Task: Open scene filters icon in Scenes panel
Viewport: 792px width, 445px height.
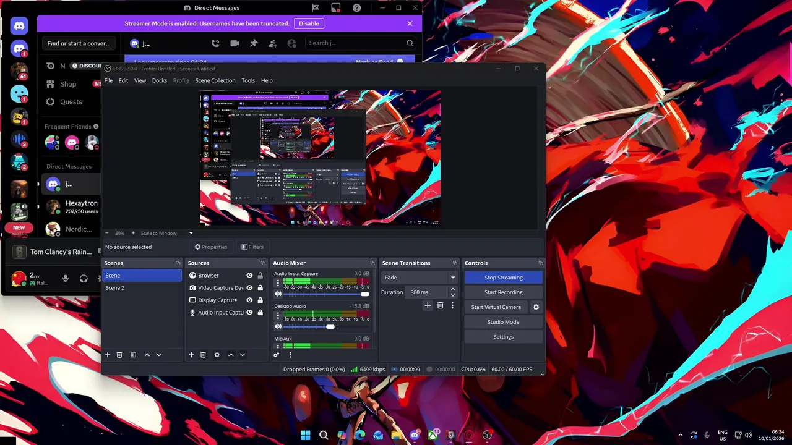Action: click(133, 355)
